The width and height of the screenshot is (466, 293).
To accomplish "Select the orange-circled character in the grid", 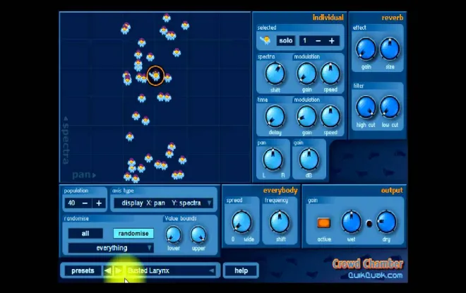I will tap(155, 76).
